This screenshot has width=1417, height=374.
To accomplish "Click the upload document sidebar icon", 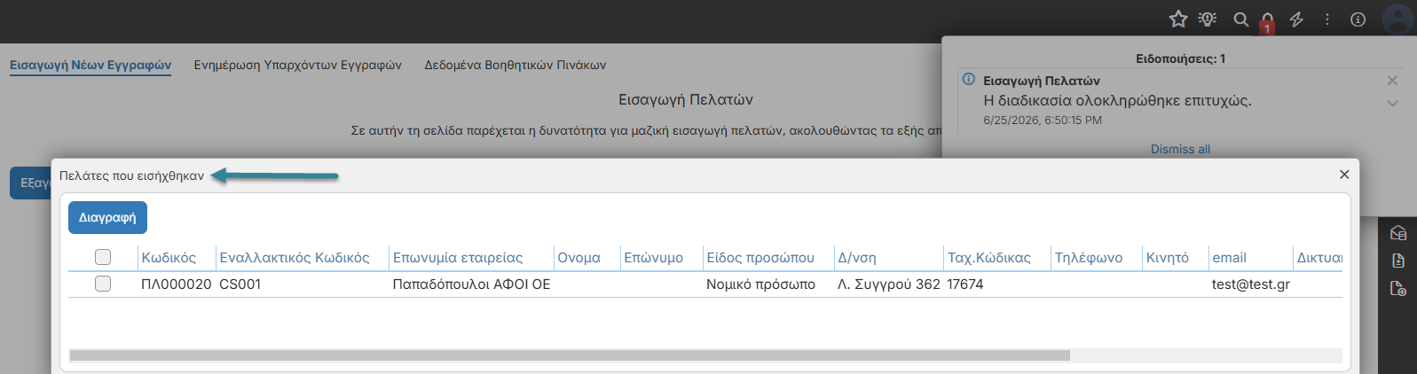I will 1398,261.
